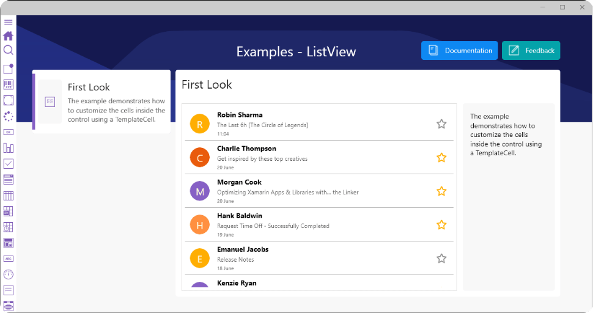This screenshot has height=313, width=593.
Task: Open the OK button control icon
Action: pos(9,132)
